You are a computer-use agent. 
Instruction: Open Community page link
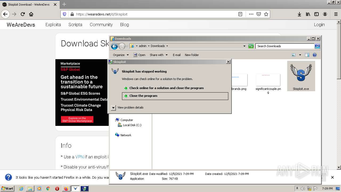point(101,25)
